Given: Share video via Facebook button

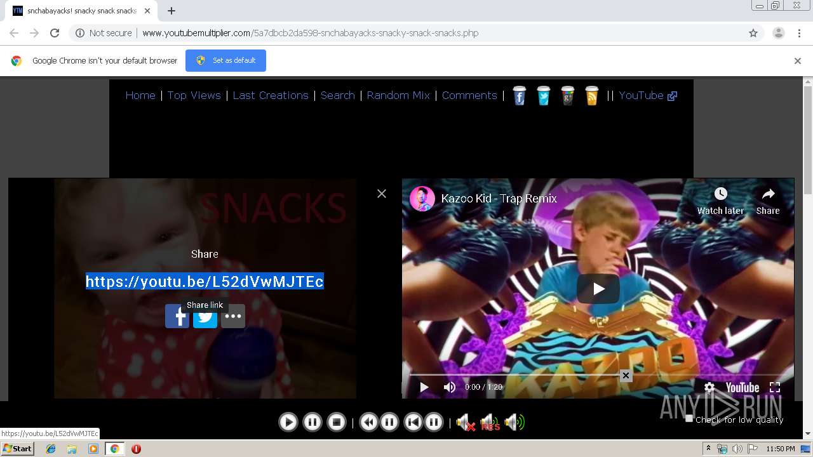Looking at the screenshot, I should (177, 316).
